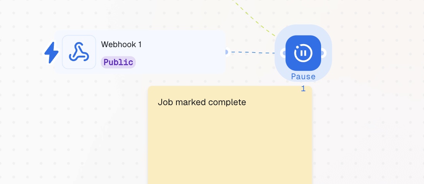Click the Webhook 1 node icon

[x=79, y=52]
